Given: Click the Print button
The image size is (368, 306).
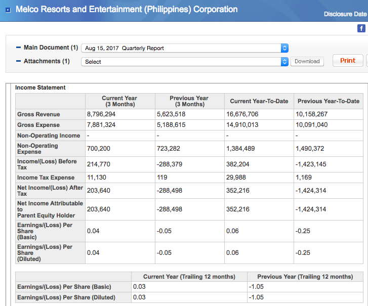Looking at the screenshot, I should (348, 61).
